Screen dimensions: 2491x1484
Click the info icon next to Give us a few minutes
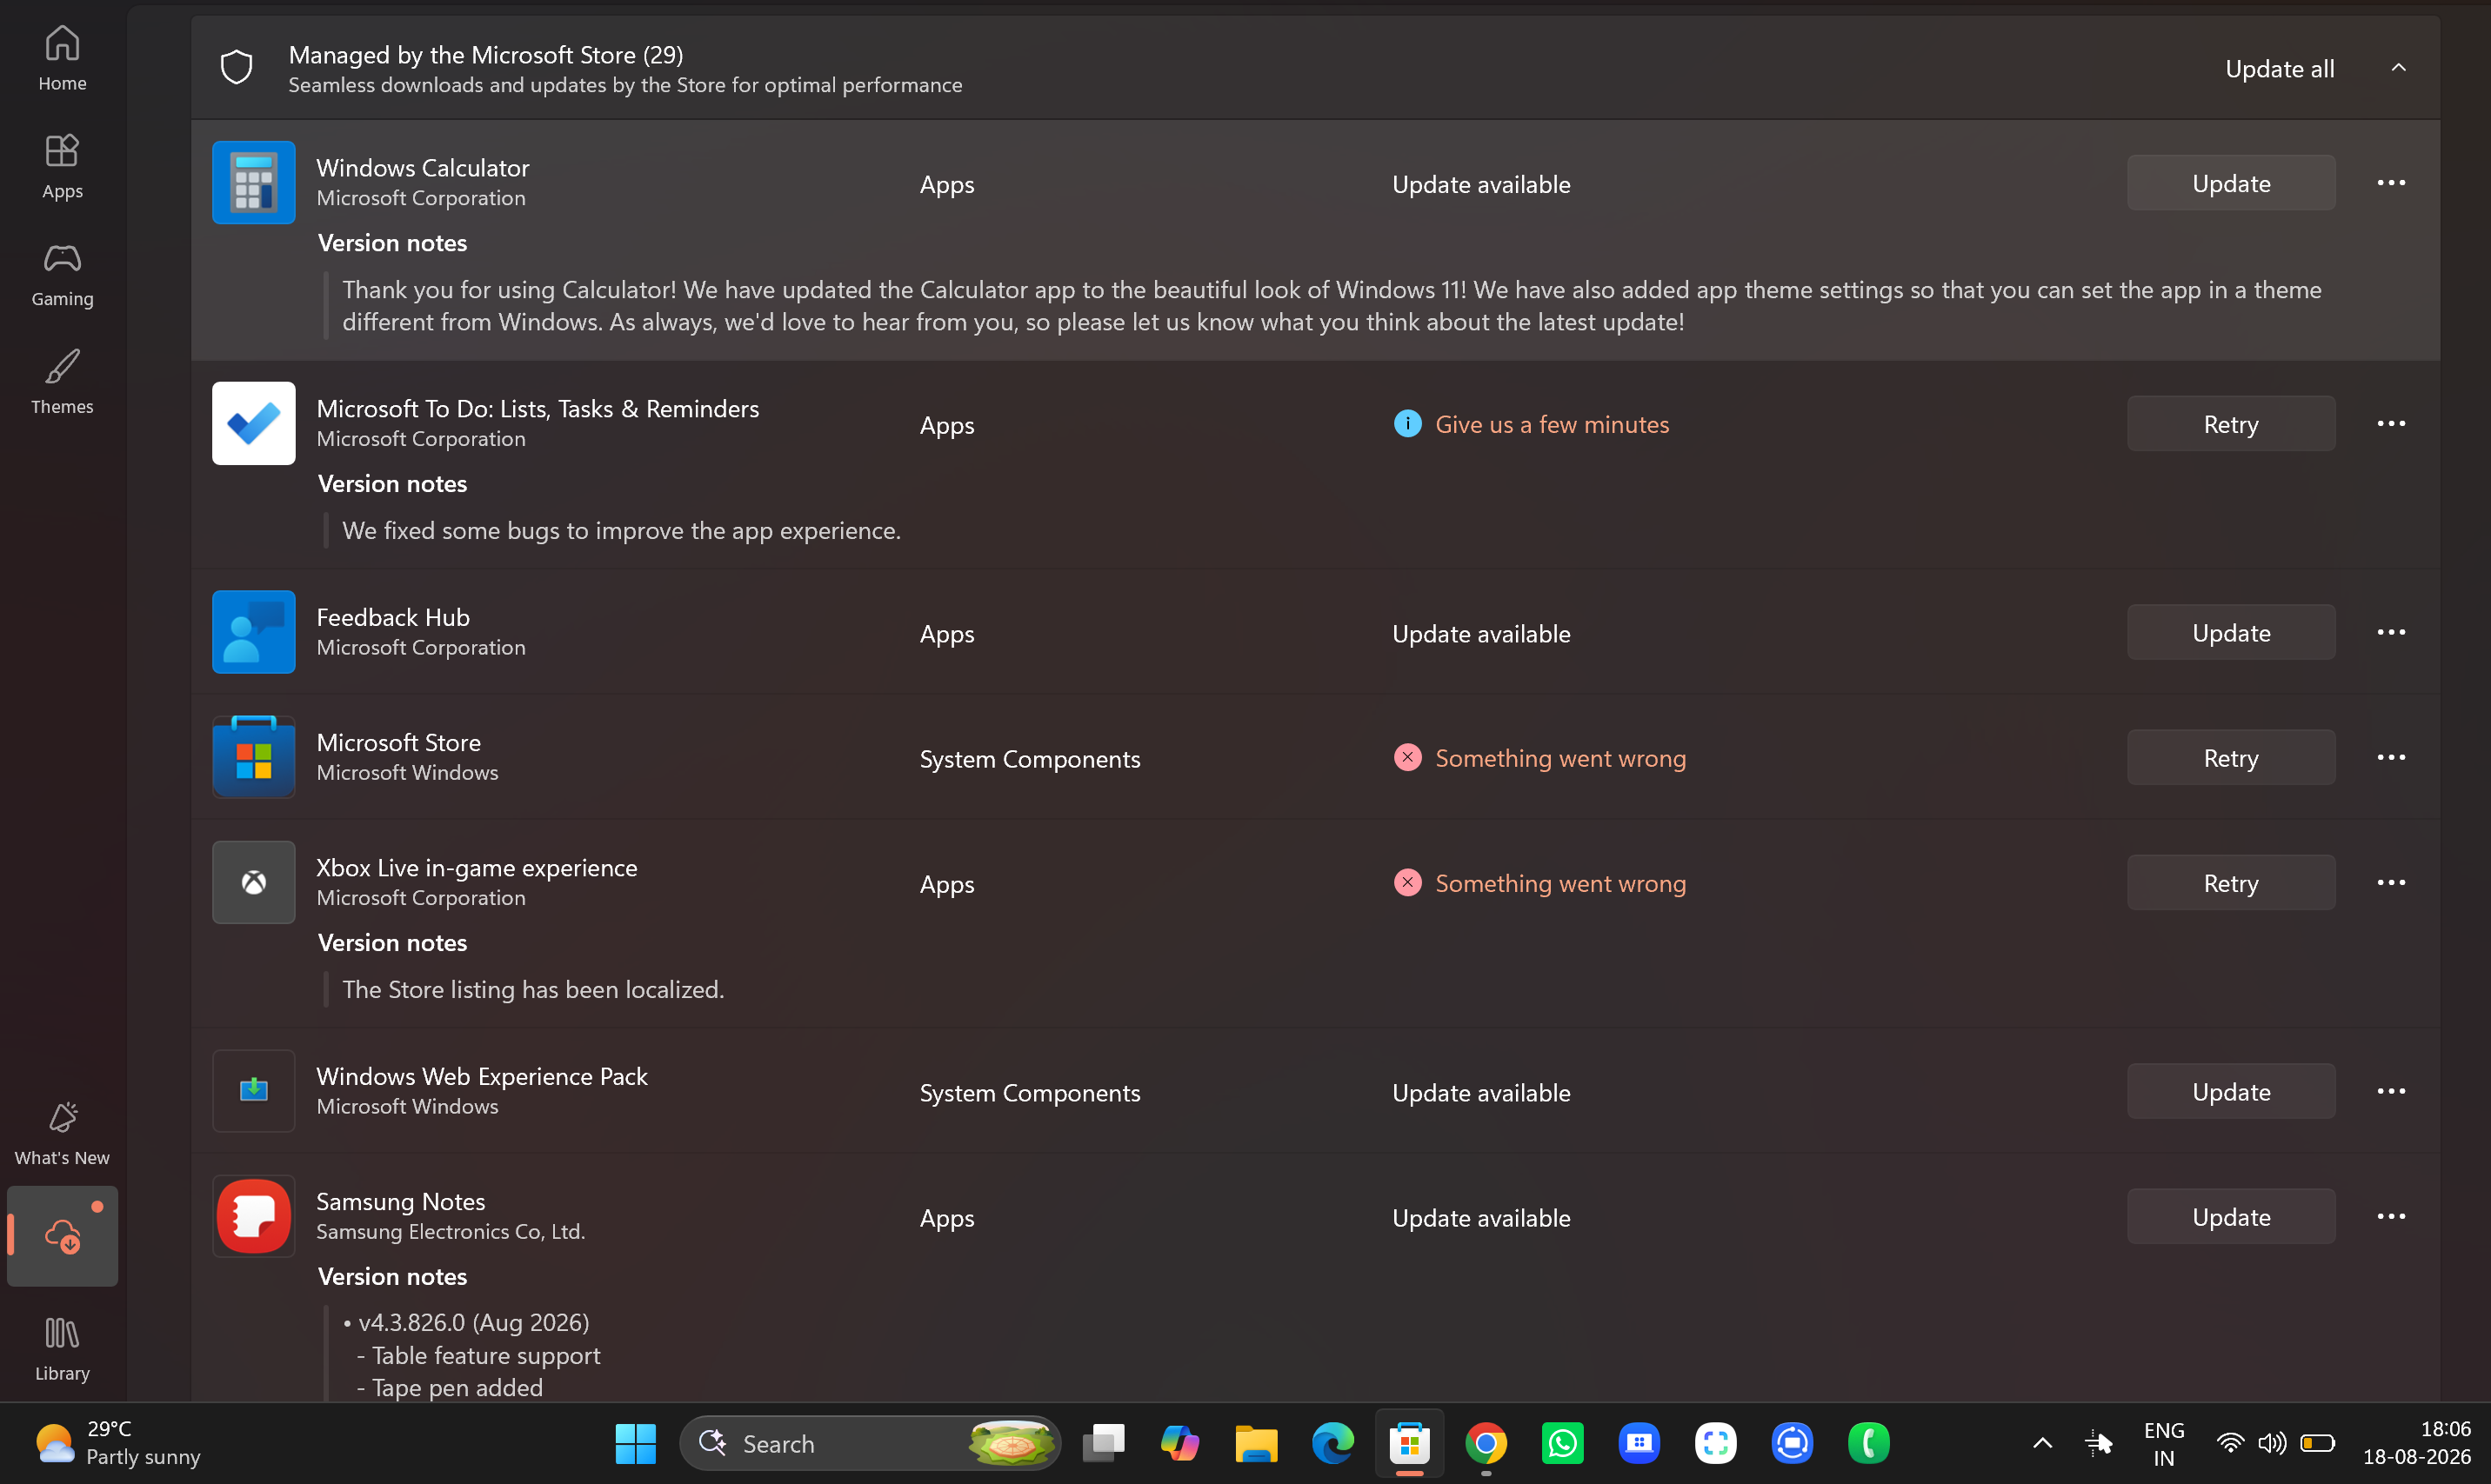[1407, 424]
